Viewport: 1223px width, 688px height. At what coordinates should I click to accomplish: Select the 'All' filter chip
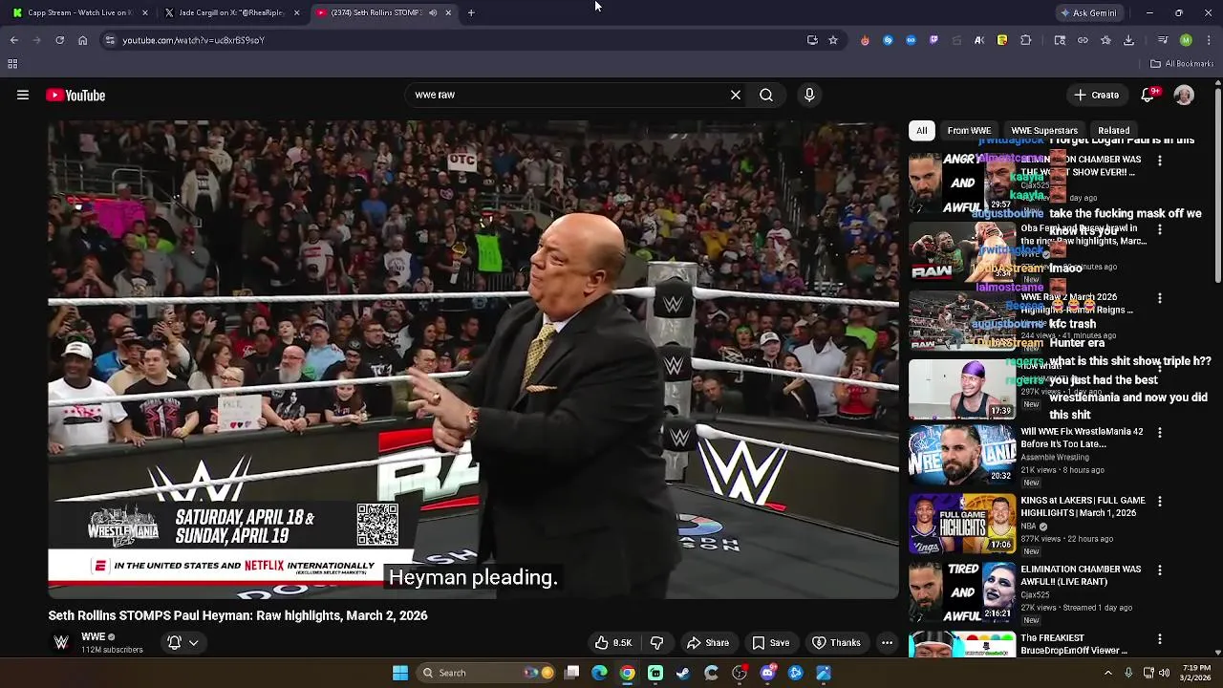point(922,131)
